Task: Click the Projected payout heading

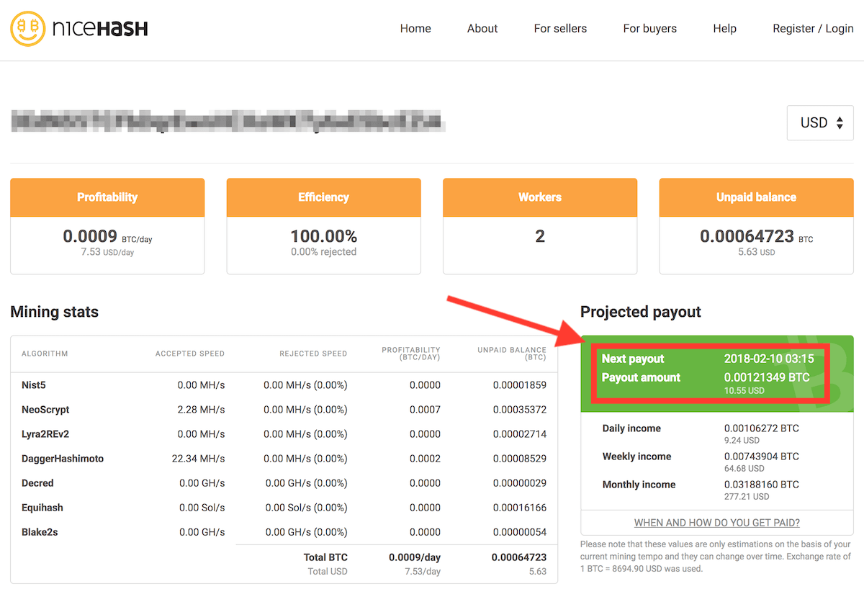Action: (641, 312)
